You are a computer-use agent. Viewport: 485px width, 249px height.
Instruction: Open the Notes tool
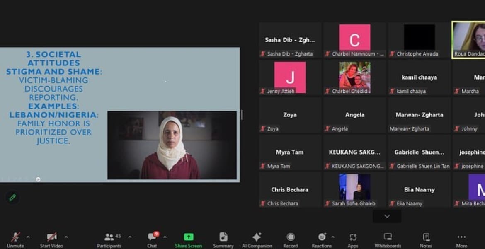pyautogui.click(x=426, y=239)
